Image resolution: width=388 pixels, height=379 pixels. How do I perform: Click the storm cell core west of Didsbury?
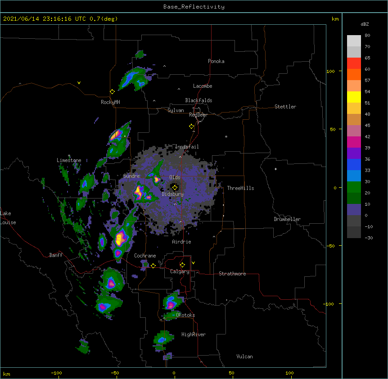(x=139, y=193)
